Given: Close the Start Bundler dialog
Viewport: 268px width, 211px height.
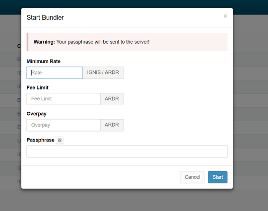Looking at the screenshot, I should [225, 16].
